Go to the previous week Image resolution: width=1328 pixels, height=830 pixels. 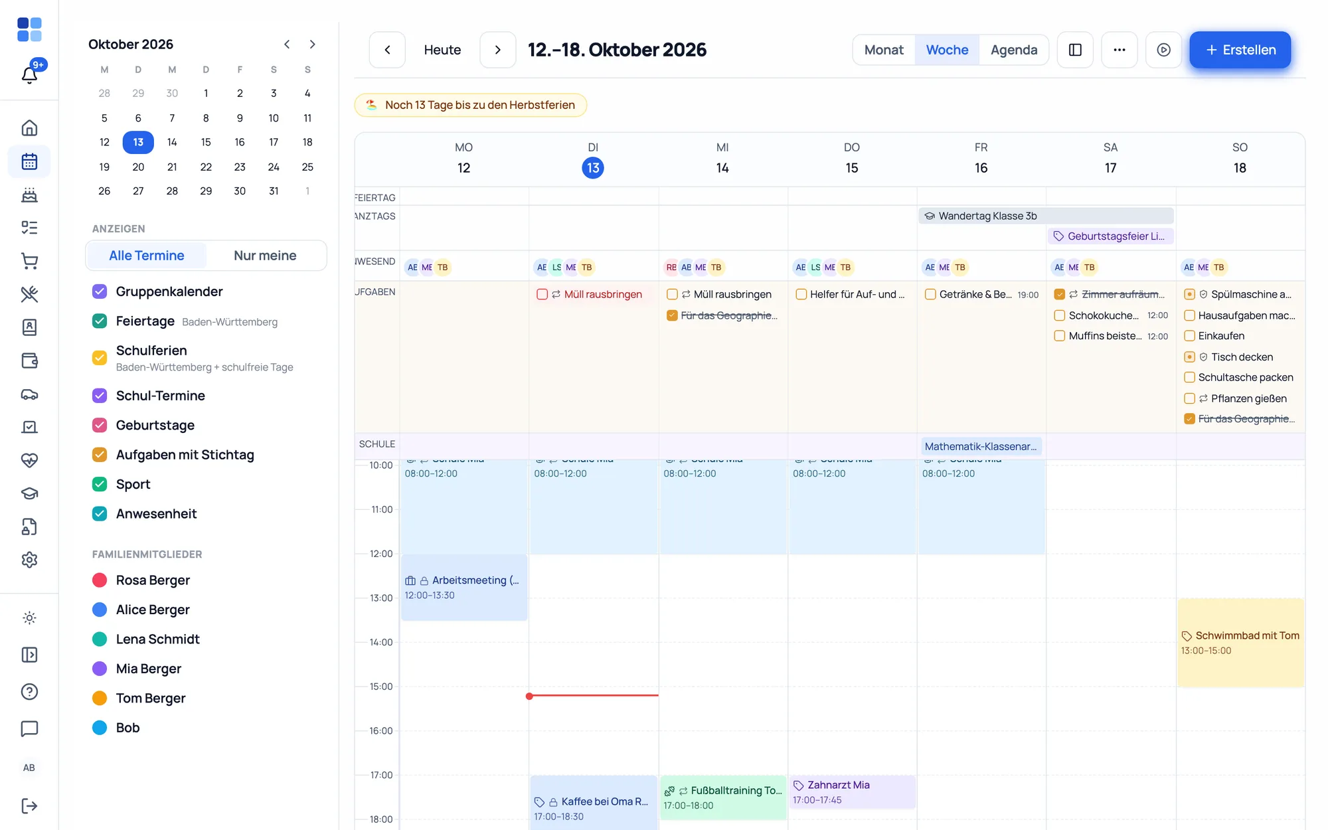387,50
